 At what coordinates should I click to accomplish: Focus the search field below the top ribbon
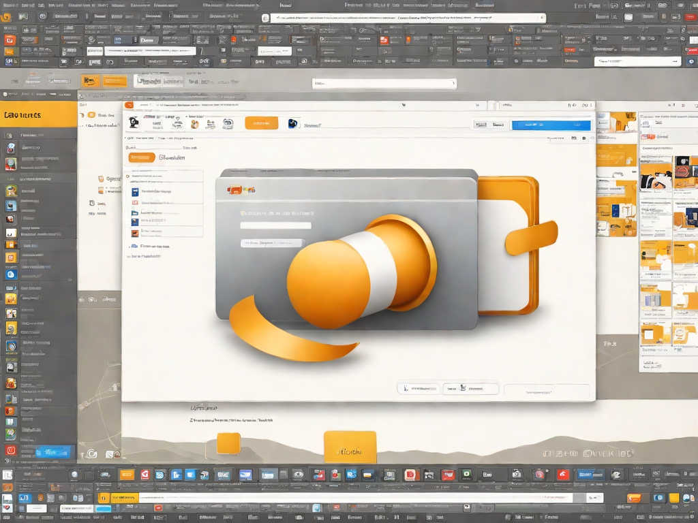(384, 83)
